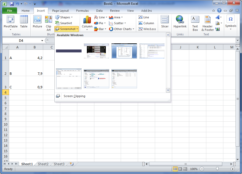Switch to Normal view in status bar
The height and width of the screenshot is (174, 242).
coord(175,169)
